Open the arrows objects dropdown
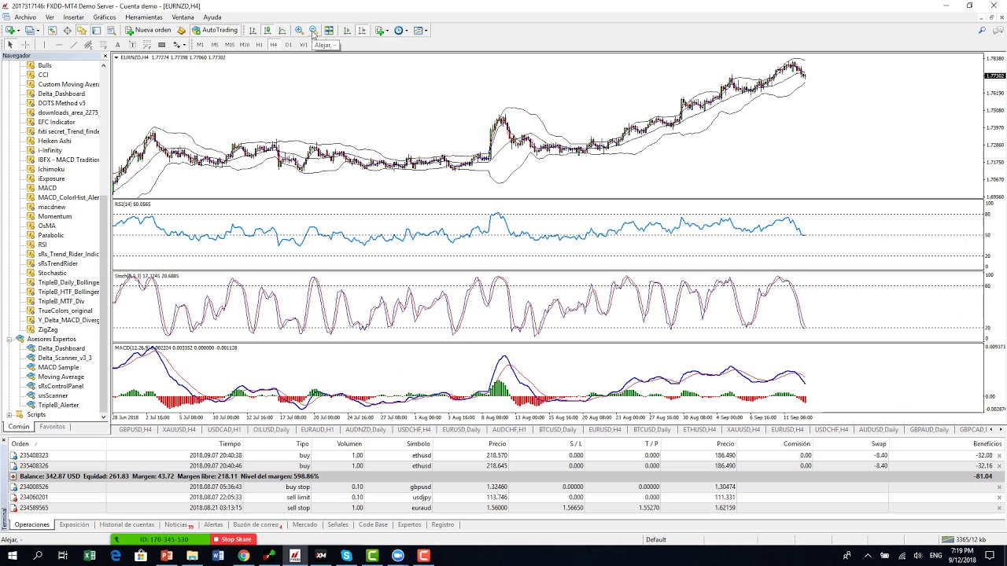Viewport: 1007px width, 566px height. point(179,45)
